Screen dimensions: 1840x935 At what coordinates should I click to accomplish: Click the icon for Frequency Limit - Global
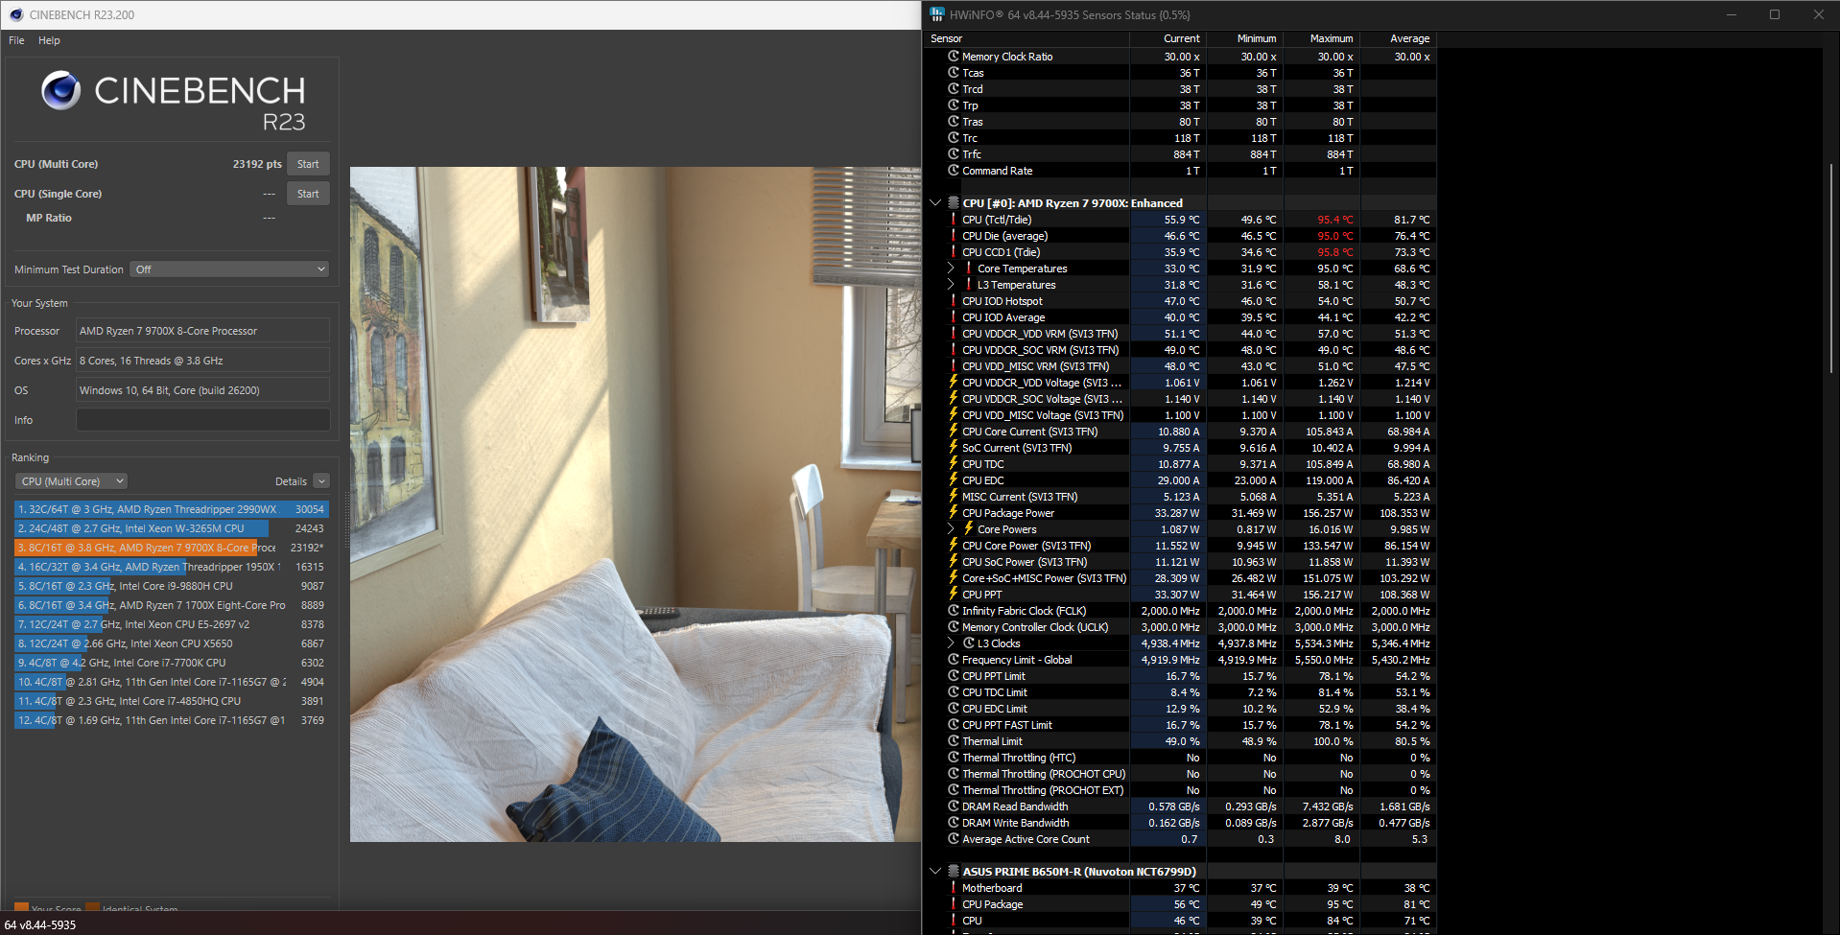954,660
